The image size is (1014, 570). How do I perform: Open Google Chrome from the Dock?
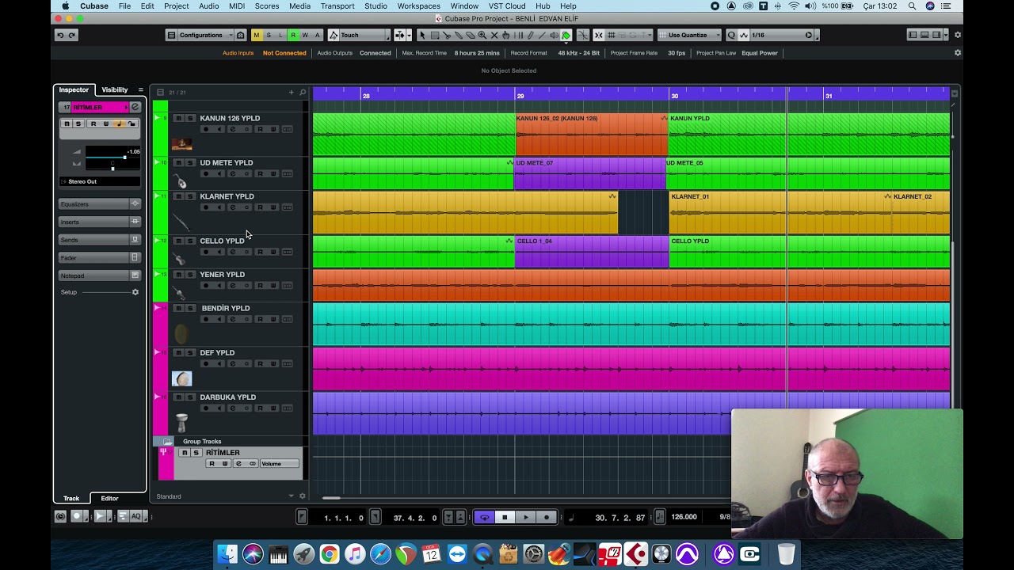[330, 554]
